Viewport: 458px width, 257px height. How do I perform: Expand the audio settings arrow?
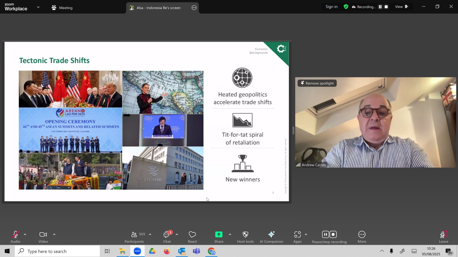(x=25, y=234)
